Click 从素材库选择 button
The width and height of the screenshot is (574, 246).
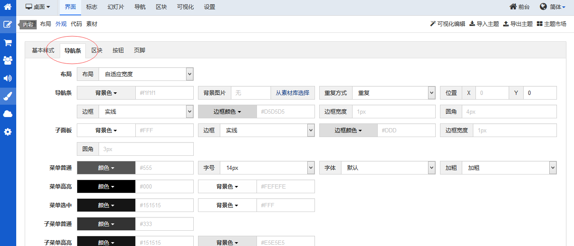[292, 93]
